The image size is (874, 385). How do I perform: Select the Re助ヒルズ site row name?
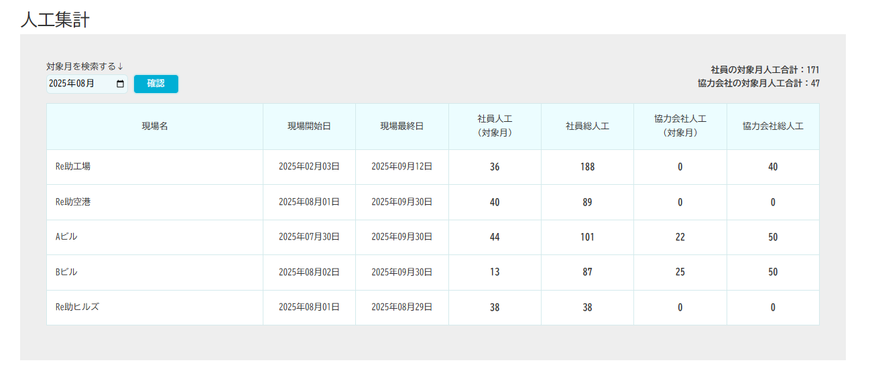pyautogui.click(x=78, y=307)
